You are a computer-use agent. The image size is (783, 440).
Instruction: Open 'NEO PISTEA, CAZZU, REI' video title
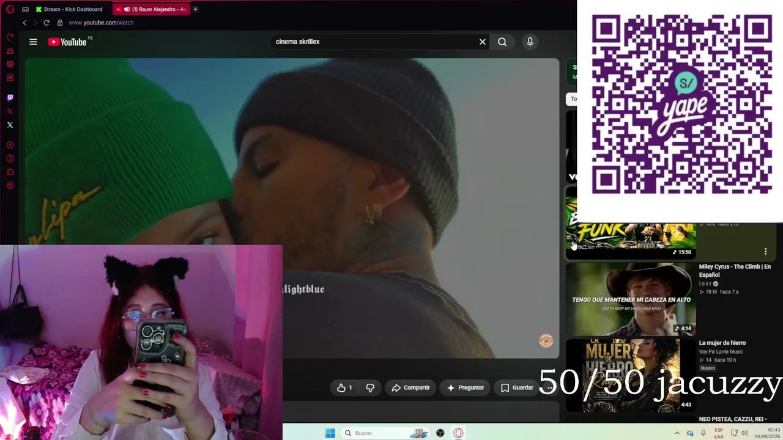(x=733, y=419)
